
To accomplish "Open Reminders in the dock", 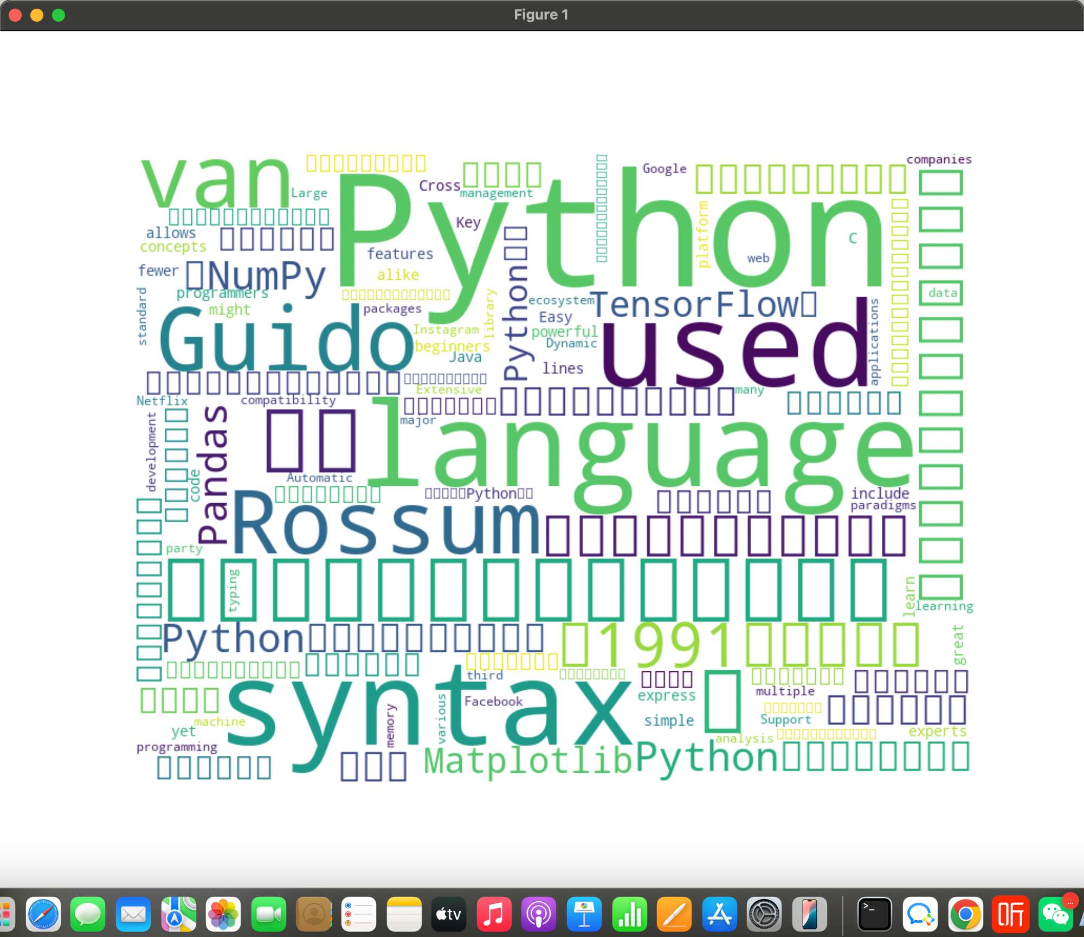I will tap(359, 914).
